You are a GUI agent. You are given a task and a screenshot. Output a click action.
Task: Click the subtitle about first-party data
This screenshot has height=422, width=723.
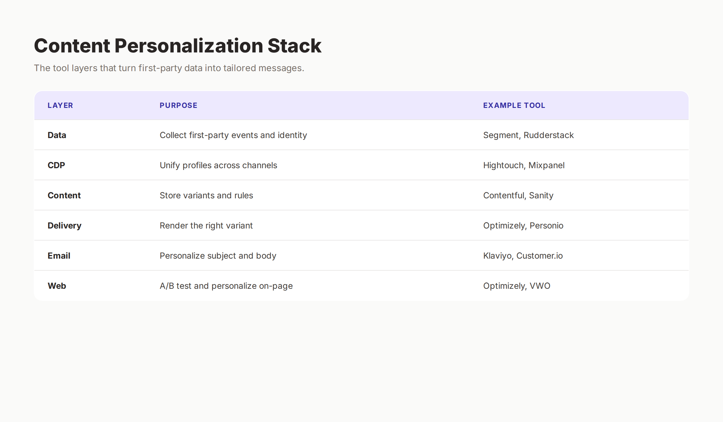[169, 68]
